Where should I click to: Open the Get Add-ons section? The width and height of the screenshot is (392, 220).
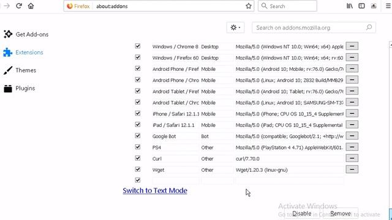coord(26,34)
